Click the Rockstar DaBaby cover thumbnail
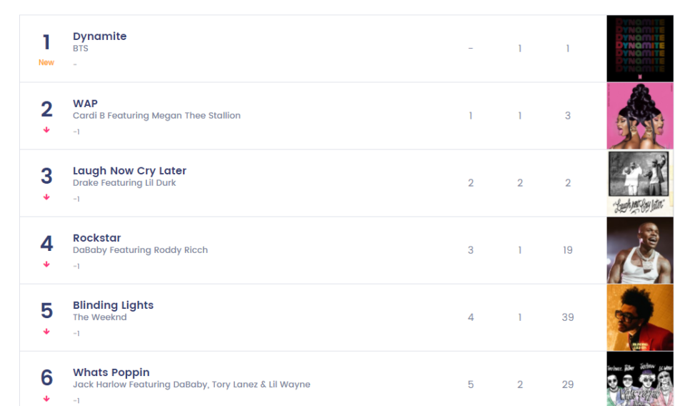The image size is (690, 406). (640, 250)
